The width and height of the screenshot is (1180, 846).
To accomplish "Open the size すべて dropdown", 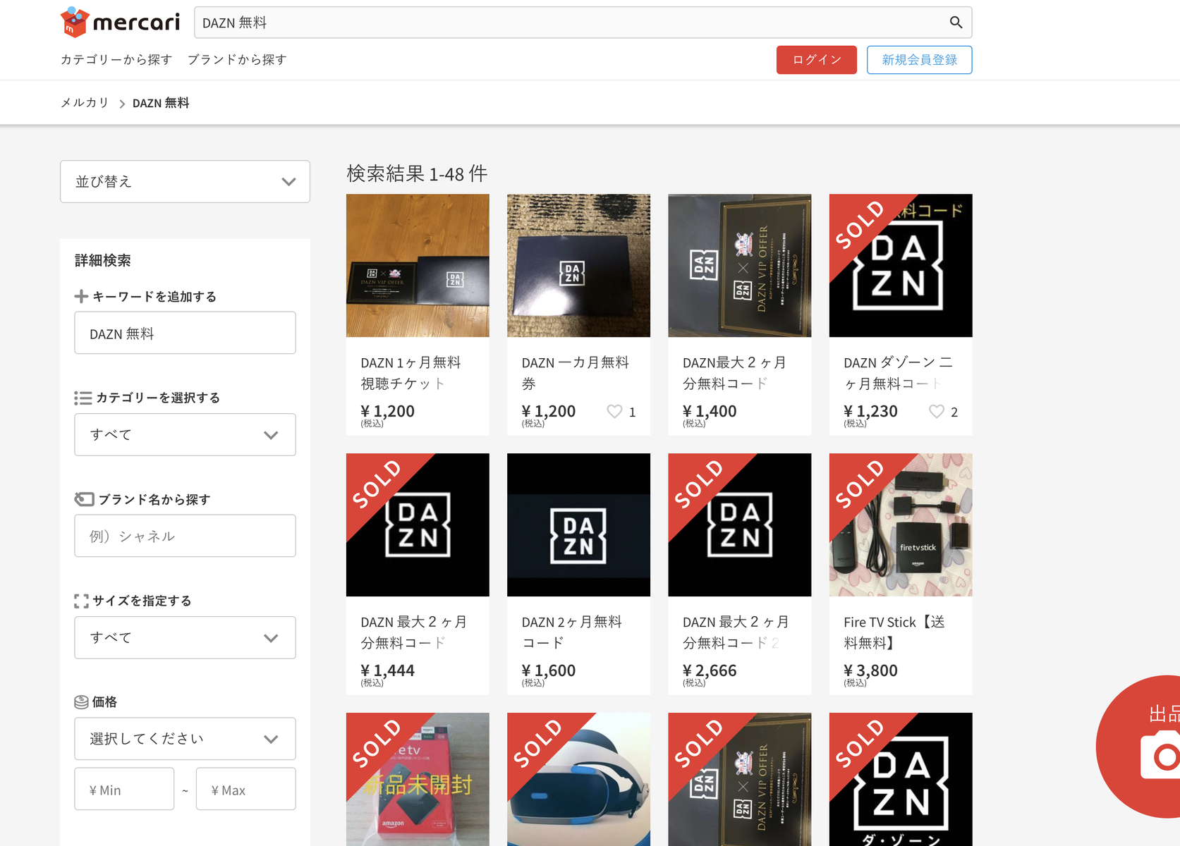I will coord(185,637).
